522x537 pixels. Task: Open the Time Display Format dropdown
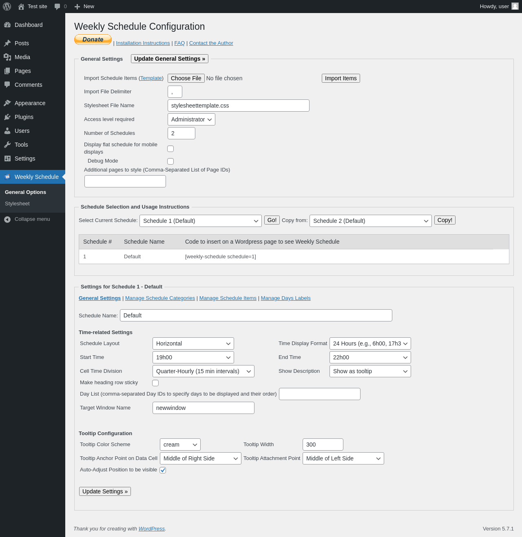coord(370,343)
